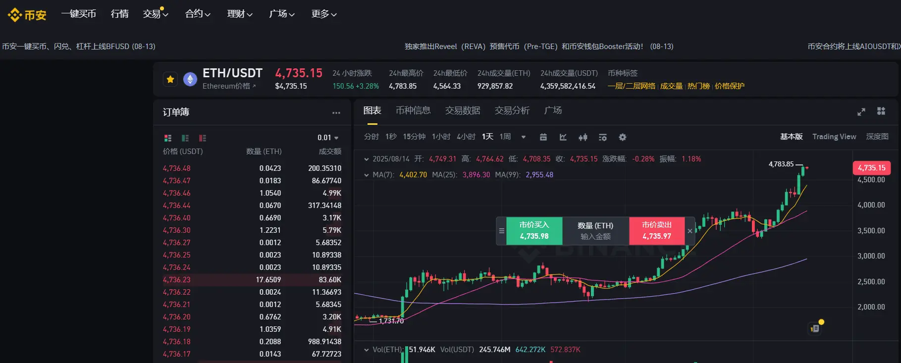Select the 1周 interval
901x363 pixels.
tap(505, 137)
